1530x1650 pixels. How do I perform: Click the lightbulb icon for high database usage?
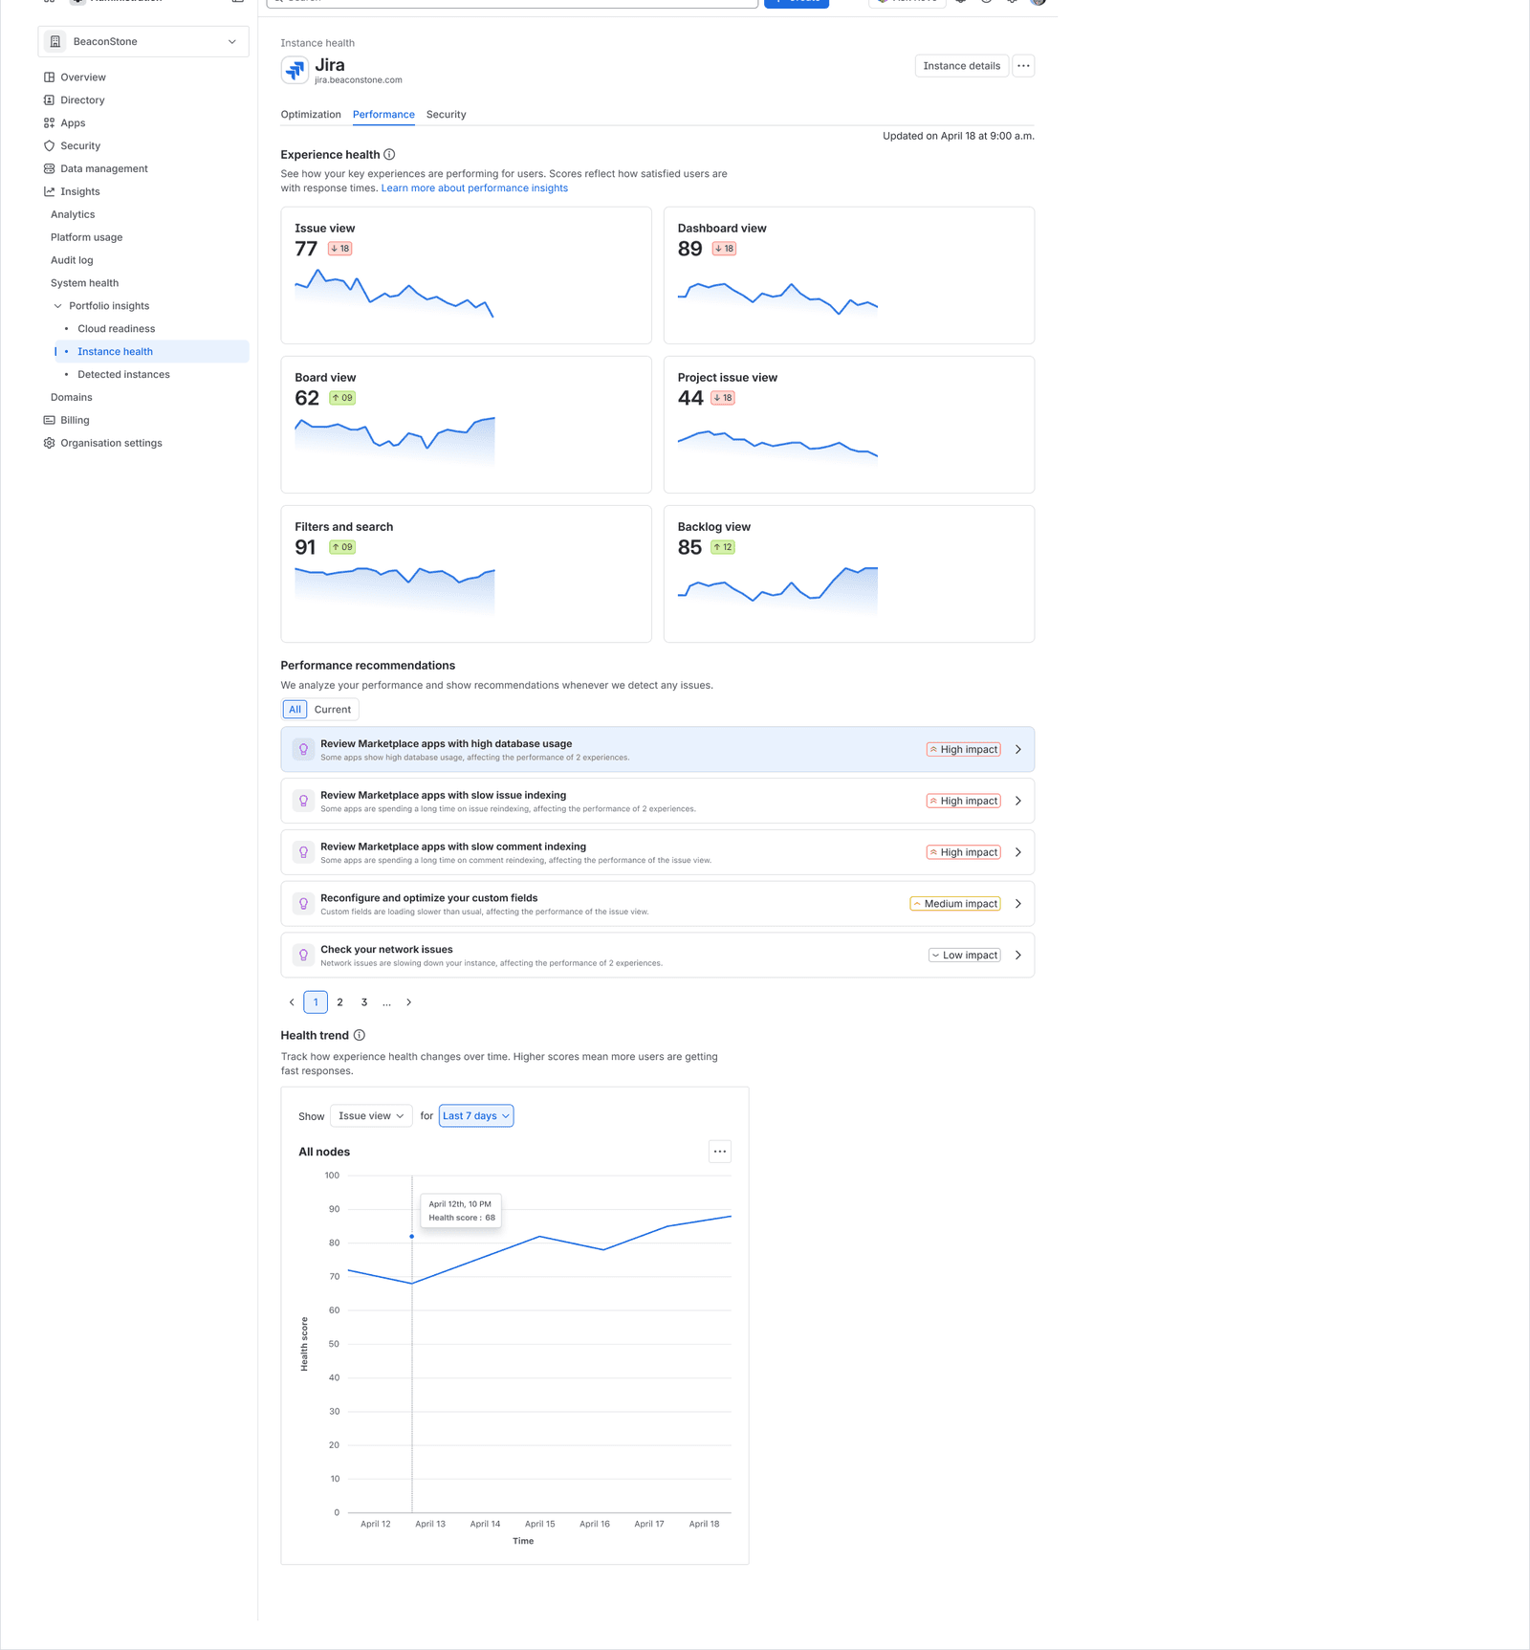coord(303,750)
